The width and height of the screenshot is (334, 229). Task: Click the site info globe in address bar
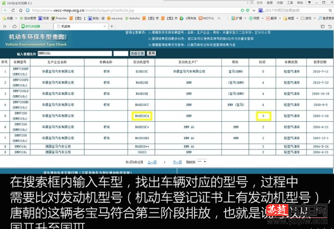click(x=28, y=10)
